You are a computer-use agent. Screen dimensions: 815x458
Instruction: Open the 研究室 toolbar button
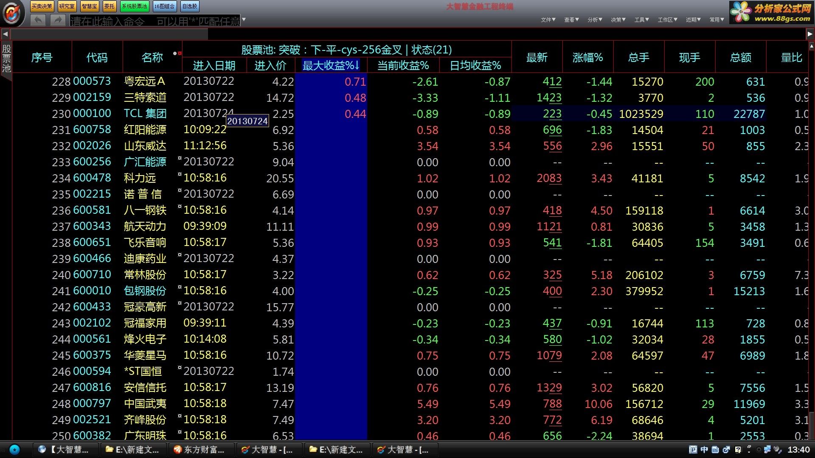67,6
